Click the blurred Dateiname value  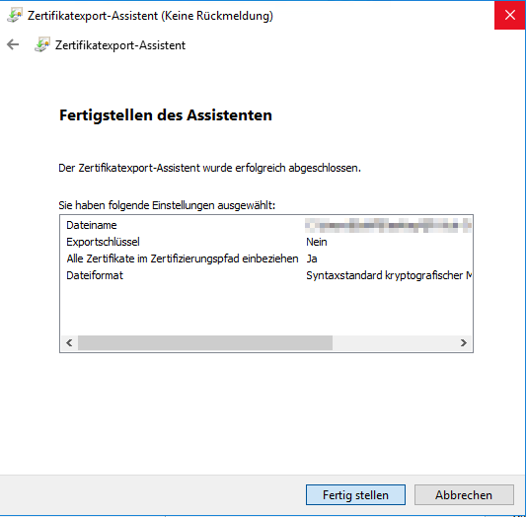point(388,225)
